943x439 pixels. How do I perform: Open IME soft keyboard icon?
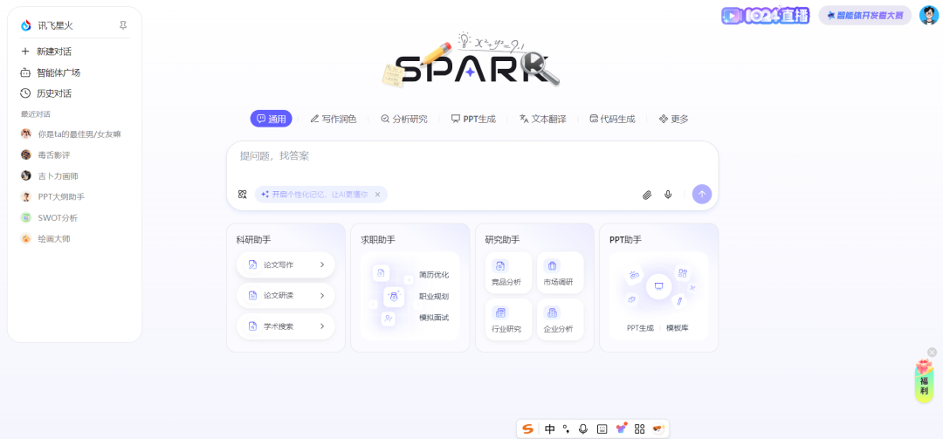[x=602, y=429]
